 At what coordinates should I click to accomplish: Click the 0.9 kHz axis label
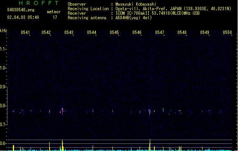[3, 87]
